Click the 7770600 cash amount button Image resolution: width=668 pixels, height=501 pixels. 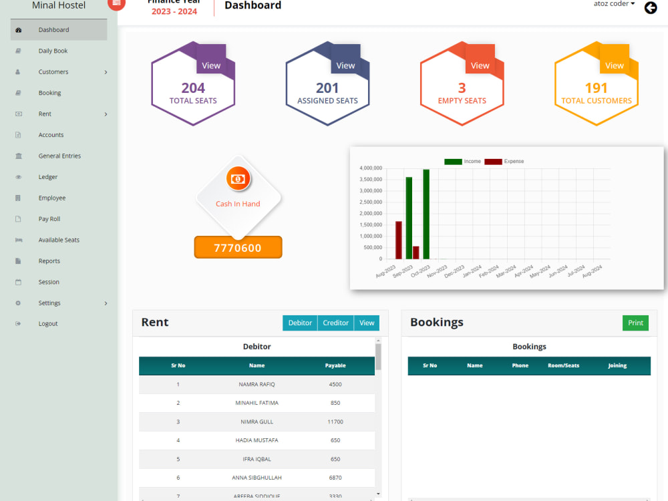click(238, 248)
